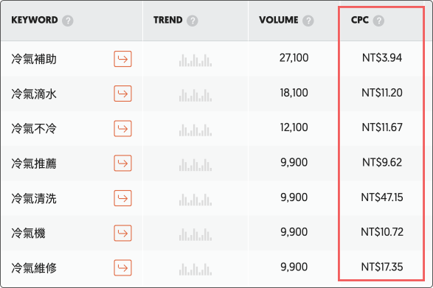Select the keyword 冷氣維修
The height and width of the screenshot is (288, 433).
click(x=34, y=268)
